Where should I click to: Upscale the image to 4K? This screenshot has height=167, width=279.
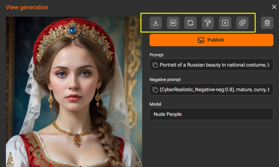pos(173,23)
